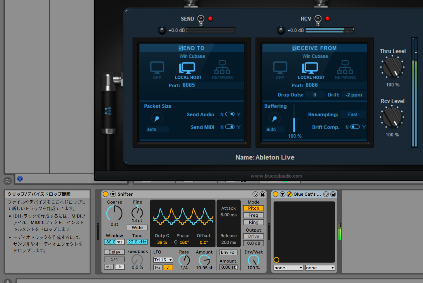Toggle the Env Fol button
This screenshot has width=423, height=283.
tap(228, 252)
